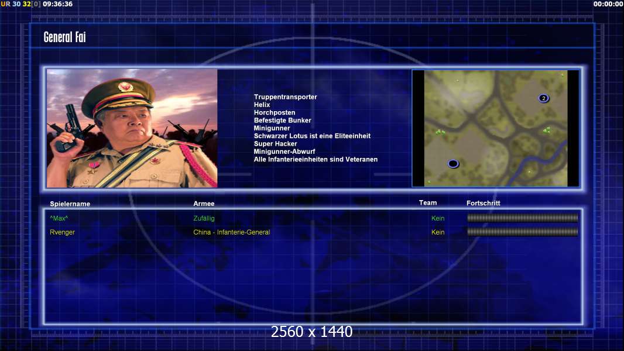Click China - Infanterie-General army entry
The image size is (624, 351).
coord(232,232)
